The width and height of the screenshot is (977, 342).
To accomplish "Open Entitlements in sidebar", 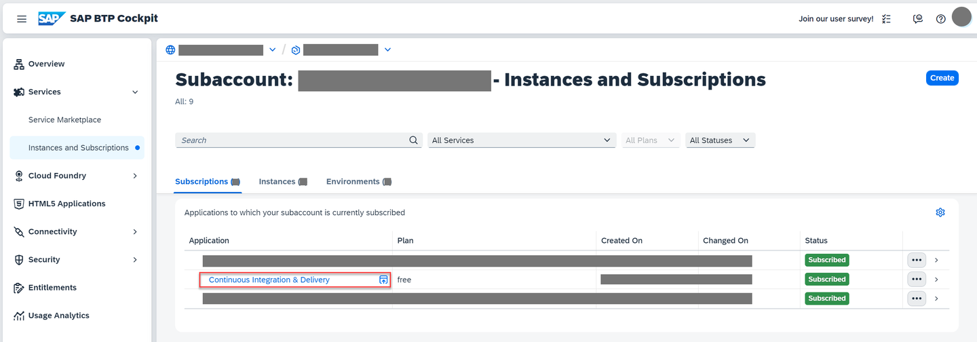I will [x=52, y=288].
